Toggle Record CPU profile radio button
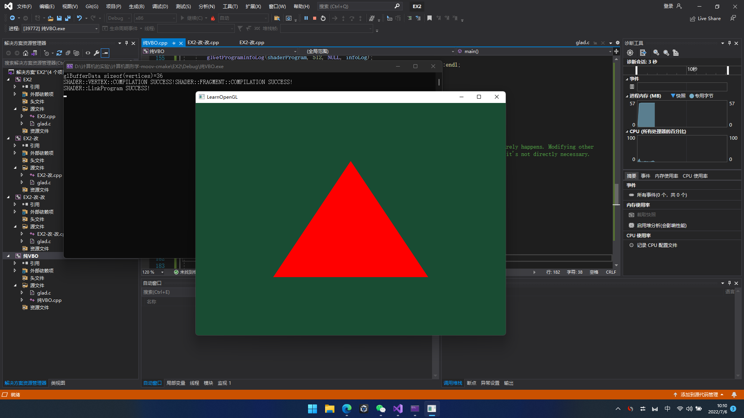The image size is (744, 418). click(x=632, y=245)
